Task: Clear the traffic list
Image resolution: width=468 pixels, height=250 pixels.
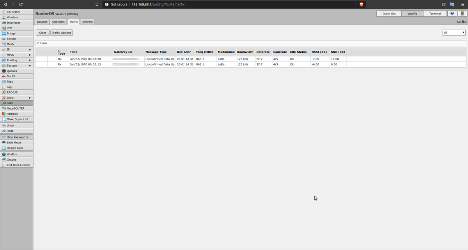Action: pyautogui.click(x=43, y=33)
